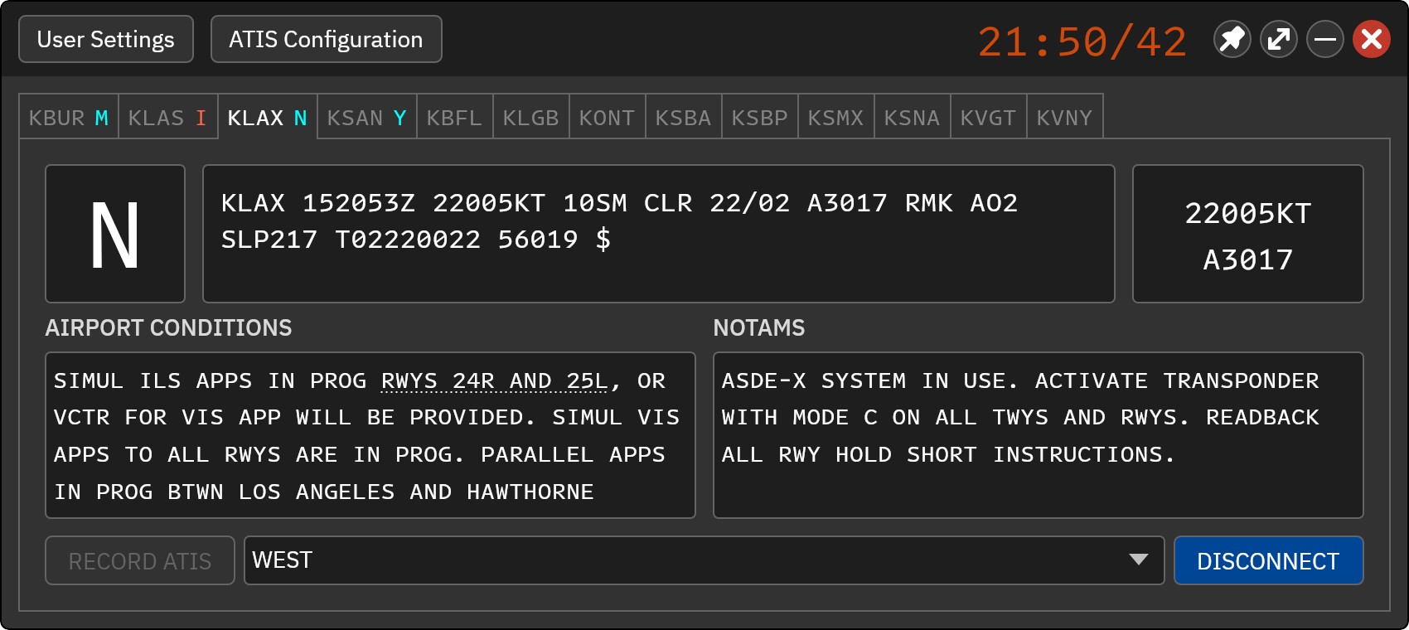1409x630 pixels.
Task: Open the KSAN Y tab
Action: tap(366, 118)
